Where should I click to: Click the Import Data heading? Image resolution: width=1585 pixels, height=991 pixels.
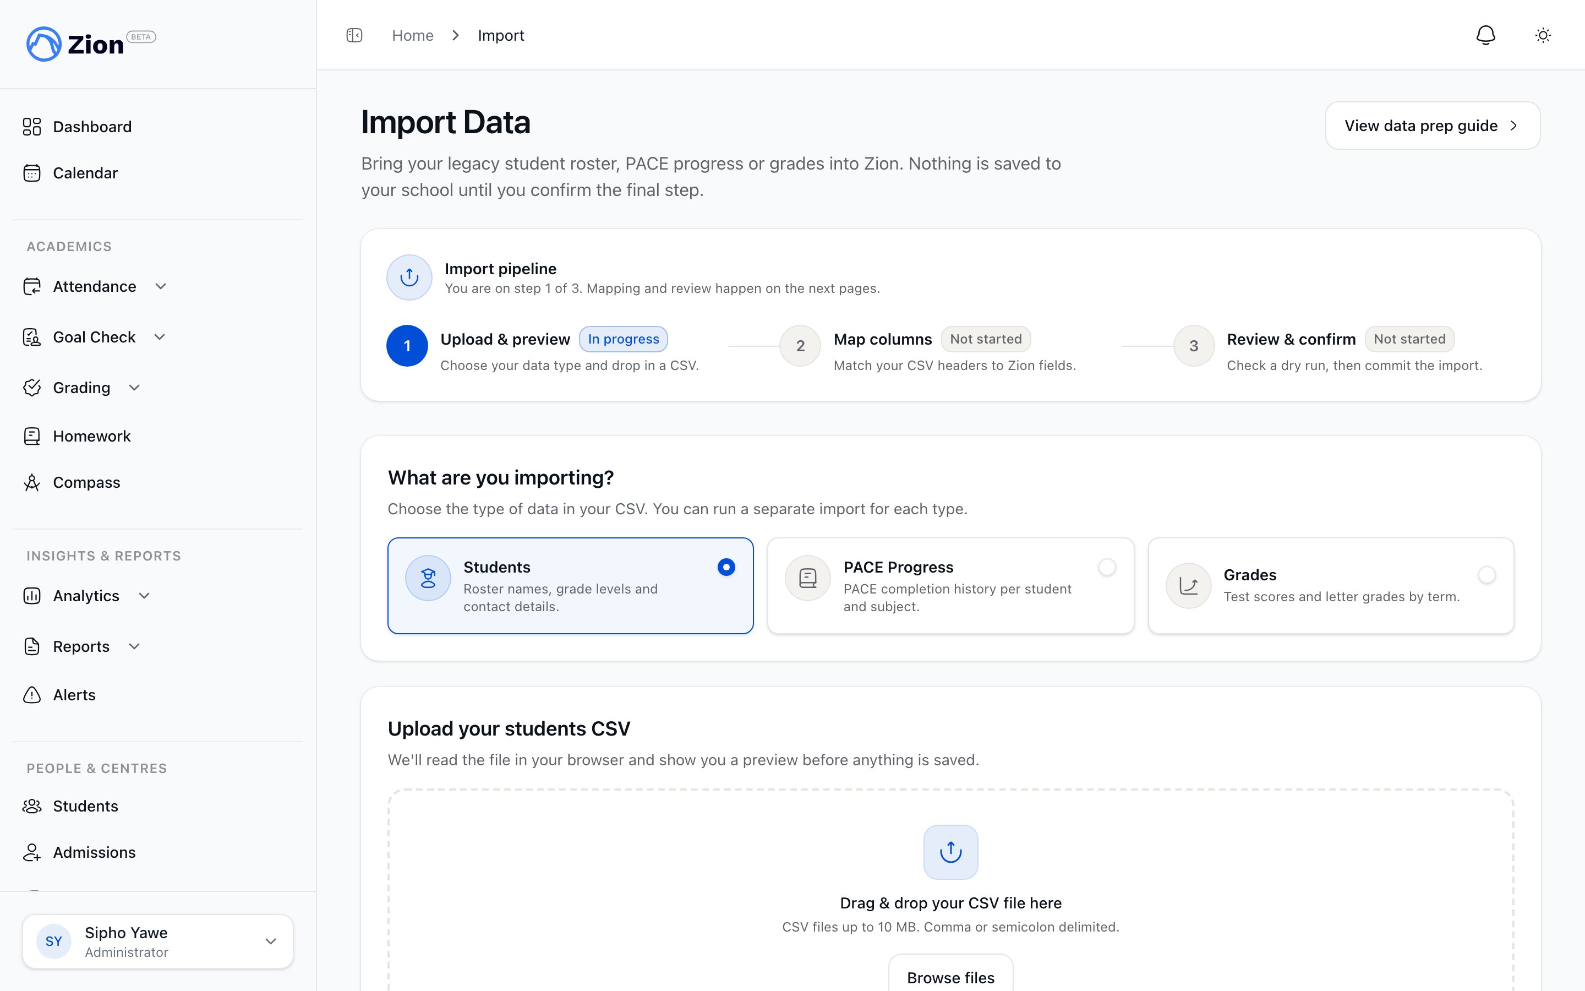tap(445, 123)
